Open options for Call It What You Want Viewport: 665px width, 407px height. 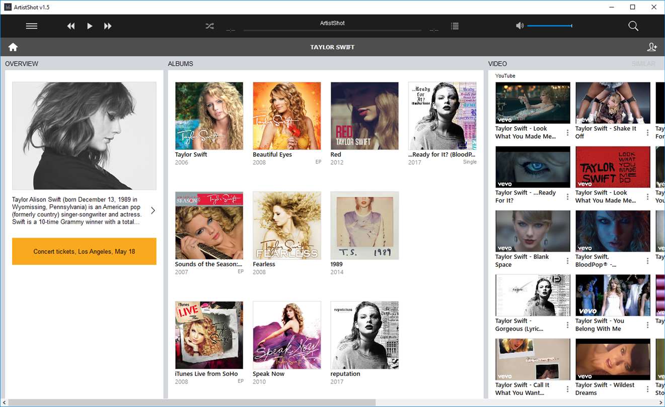pyautogui.click(x=567, y=389)
